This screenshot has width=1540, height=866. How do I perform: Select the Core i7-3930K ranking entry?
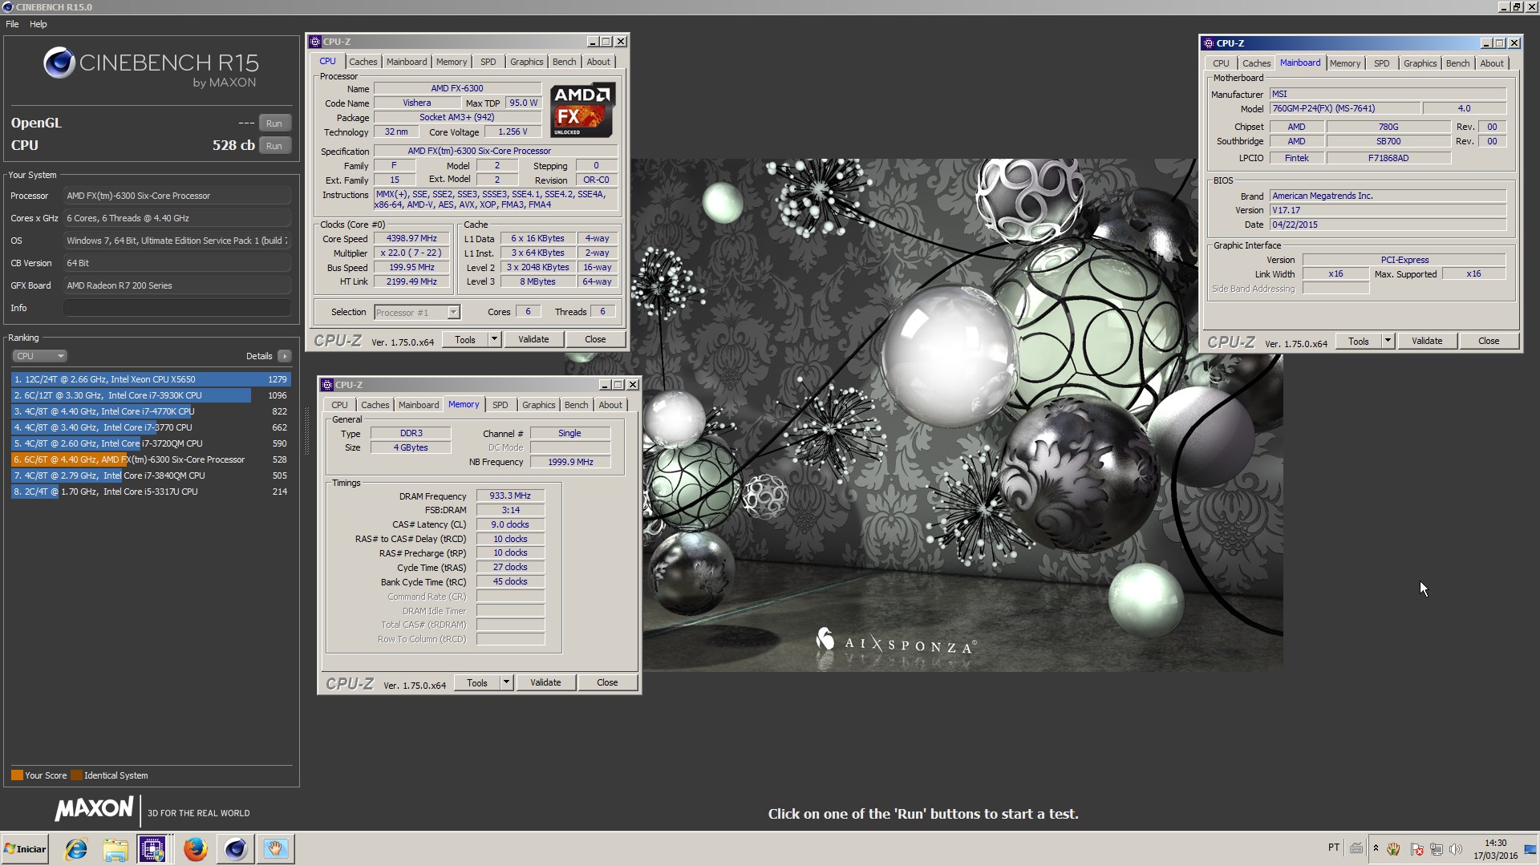click(x=151, y=395)
